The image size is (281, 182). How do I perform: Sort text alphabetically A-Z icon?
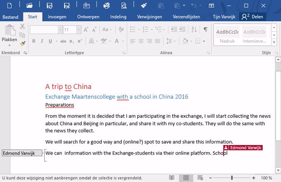(194, 29)
